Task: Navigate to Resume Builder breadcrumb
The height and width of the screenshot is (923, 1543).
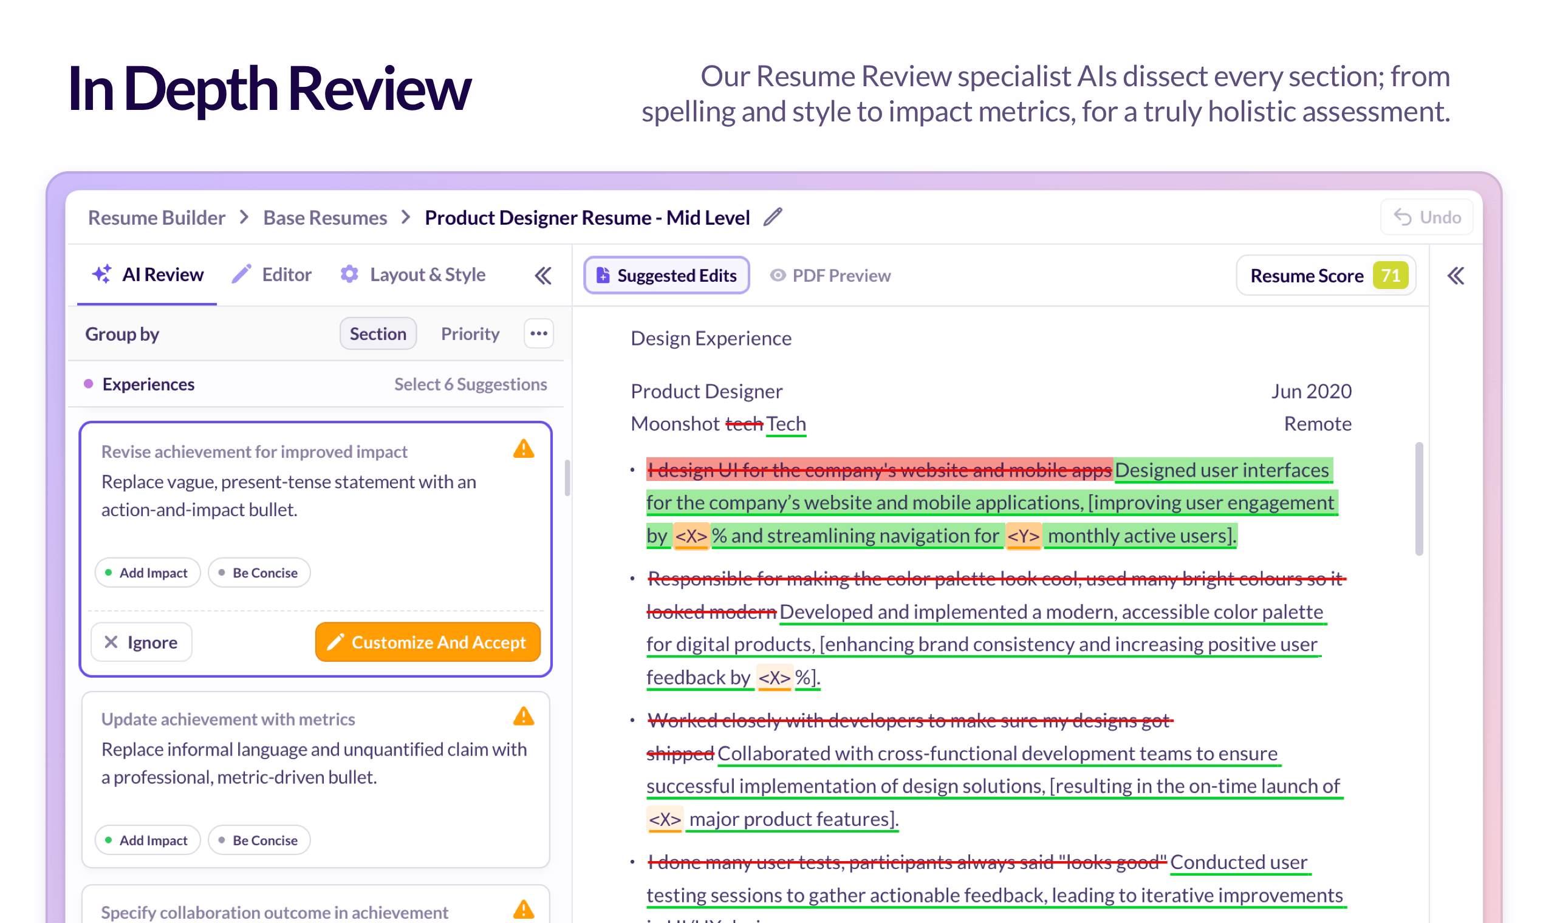Action: pos(156,217)
